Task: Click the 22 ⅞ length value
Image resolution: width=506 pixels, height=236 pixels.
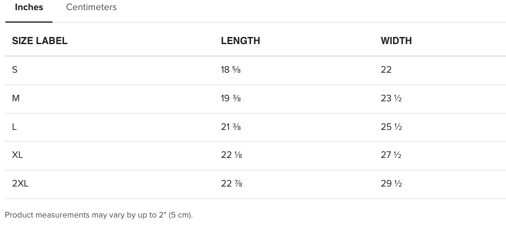Action: [x=231, y=184]
